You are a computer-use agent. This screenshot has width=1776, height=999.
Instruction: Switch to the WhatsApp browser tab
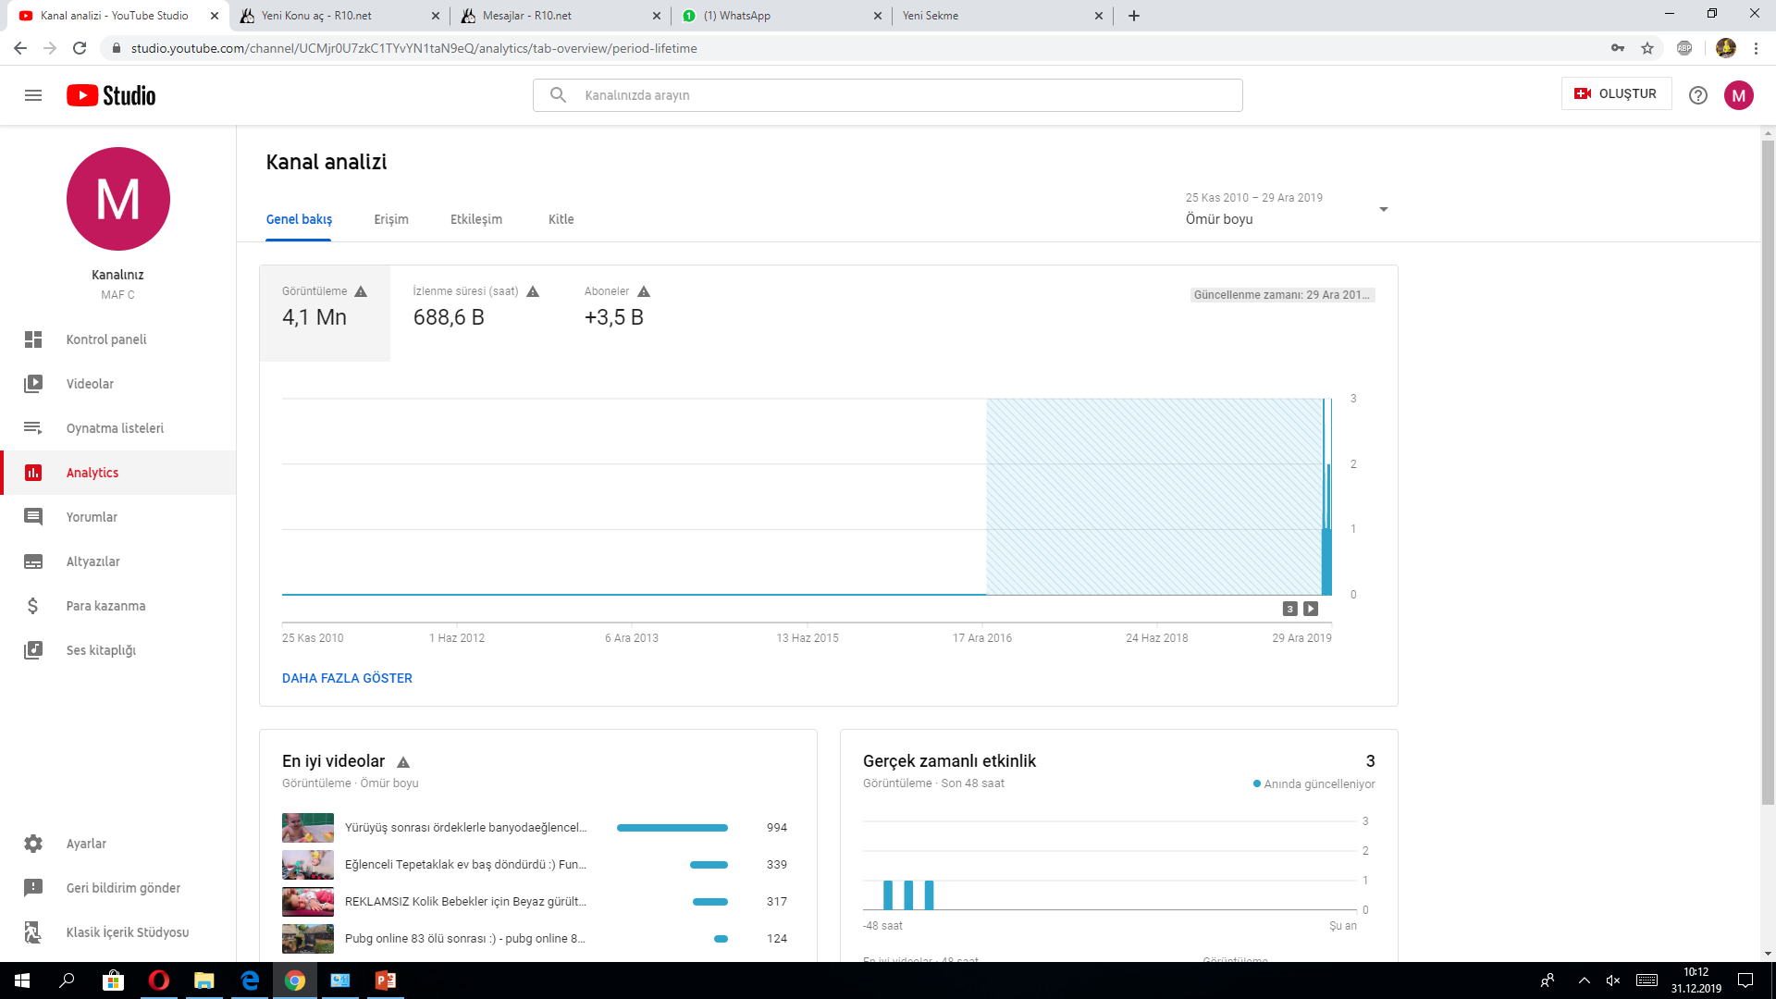point(782,16)
